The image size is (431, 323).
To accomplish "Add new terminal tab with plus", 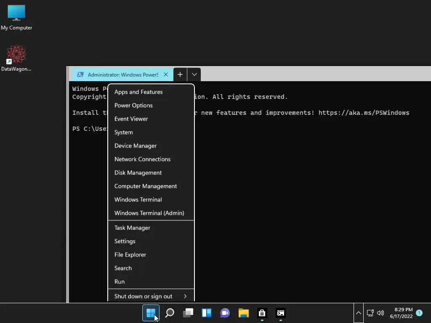I will point(180,74).
